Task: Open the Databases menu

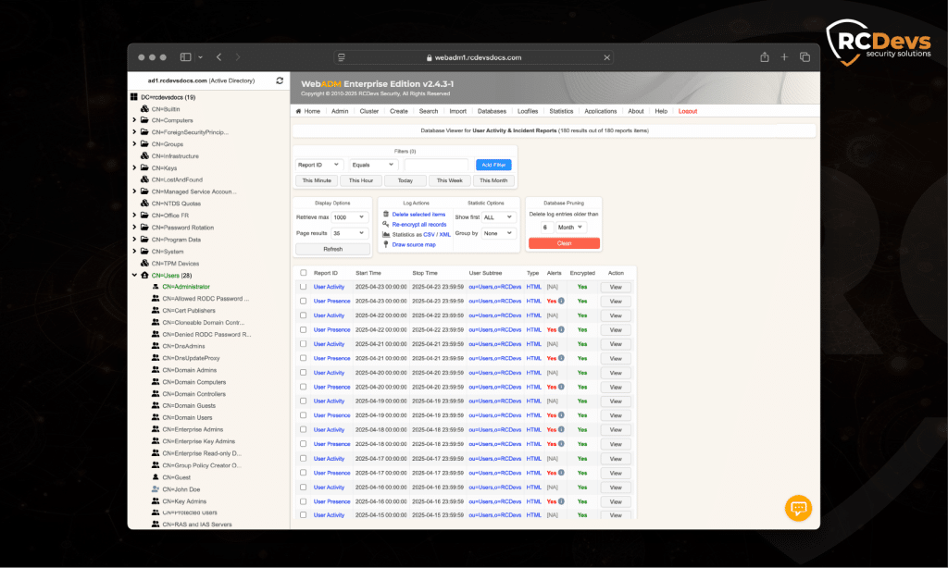Action: coord(492,111)
